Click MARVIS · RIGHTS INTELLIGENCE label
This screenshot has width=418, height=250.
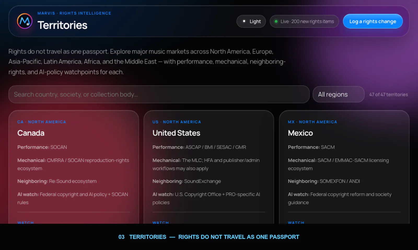pos(74,13)
